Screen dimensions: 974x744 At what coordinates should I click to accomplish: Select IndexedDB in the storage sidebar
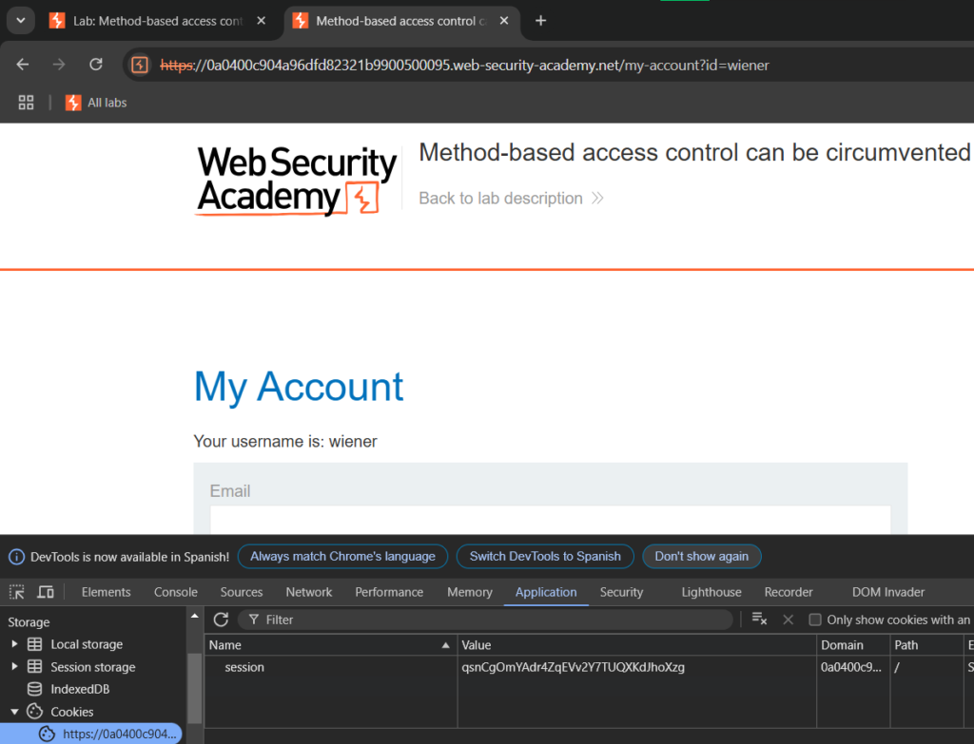click(x=80, y=689)
